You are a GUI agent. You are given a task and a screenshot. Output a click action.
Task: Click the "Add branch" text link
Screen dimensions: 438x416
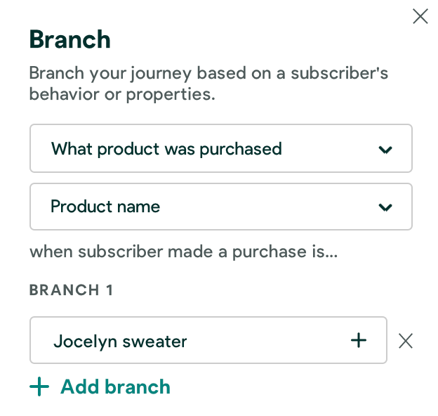coord(115,387)
